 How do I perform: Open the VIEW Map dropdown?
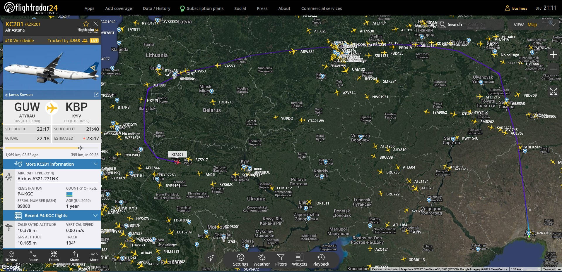tap(534, 25)
